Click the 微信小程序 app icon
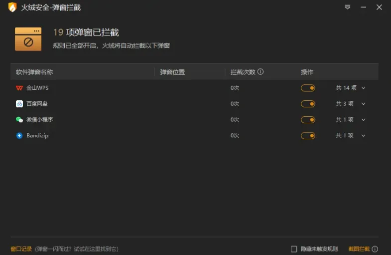Viewport: 391px width, 255px height. (19, 120)
